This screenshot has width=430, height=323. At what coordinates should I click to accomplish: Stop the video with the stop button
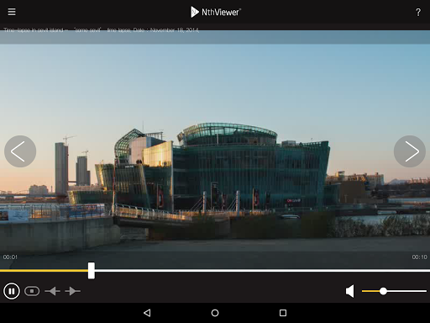[x=32, y=291]
